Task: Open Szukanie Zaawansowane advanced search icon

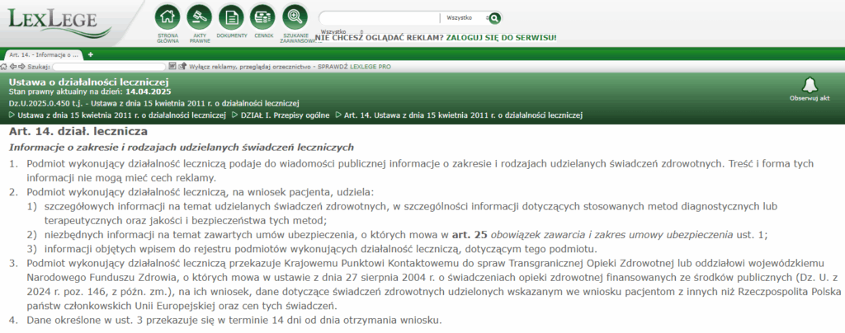Action: [x=294, y=16]
